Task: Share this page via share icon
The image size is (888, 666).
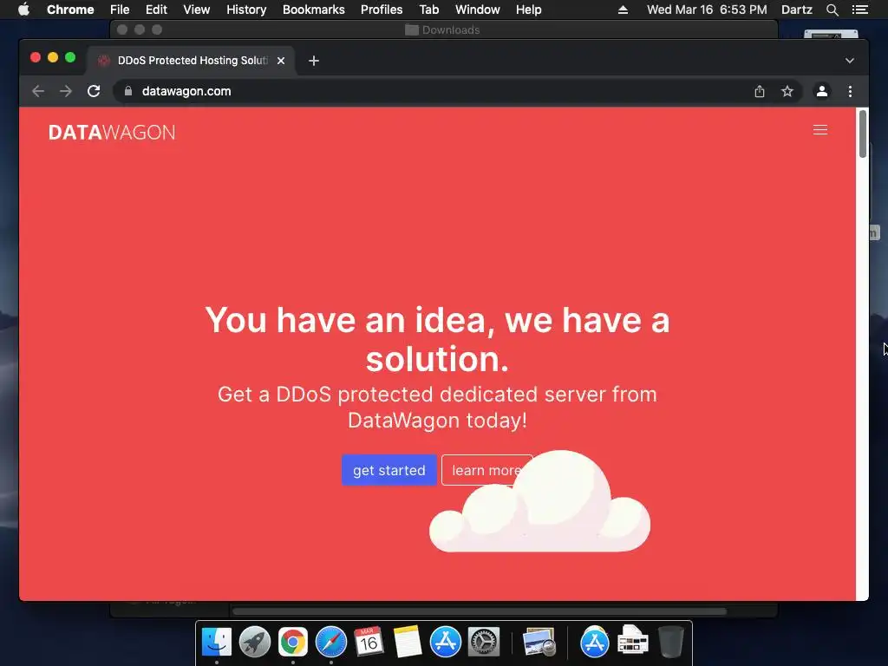Action: [x=760, y=91]
